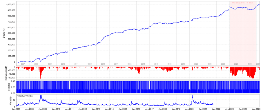Select the 'Equity ($)' axis title
Image resolution: width=261 pixels, height=111 pixels.
[x=3, y=33]
